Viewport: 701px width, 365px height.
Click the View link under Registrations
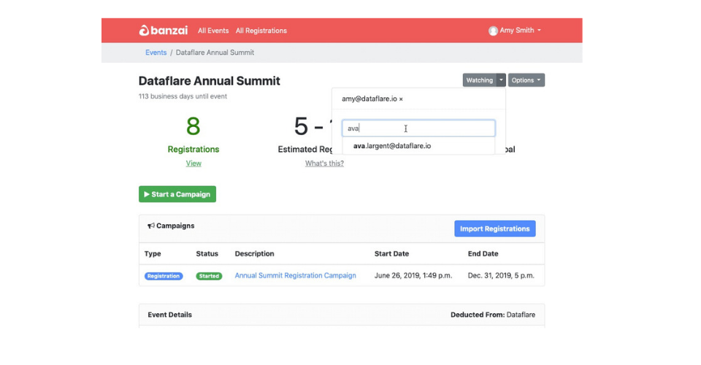(x=194, y=164)
